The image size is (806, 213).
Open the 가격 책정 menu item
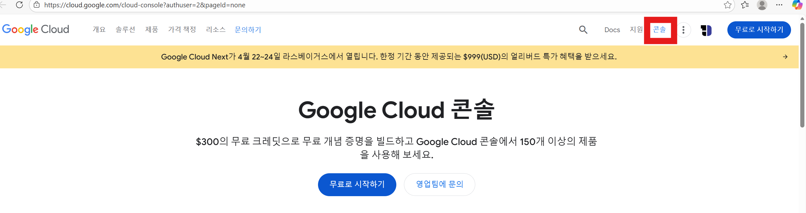[x=182, y=30]
